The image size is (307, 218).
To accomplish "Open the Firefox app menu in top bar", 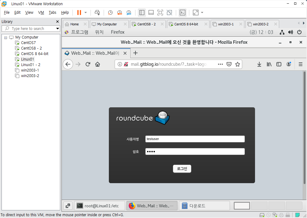I will (118, 32).
